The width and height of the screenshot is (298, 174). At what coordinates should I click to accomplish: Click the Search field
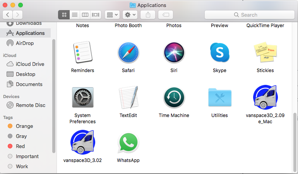[250, 15]
